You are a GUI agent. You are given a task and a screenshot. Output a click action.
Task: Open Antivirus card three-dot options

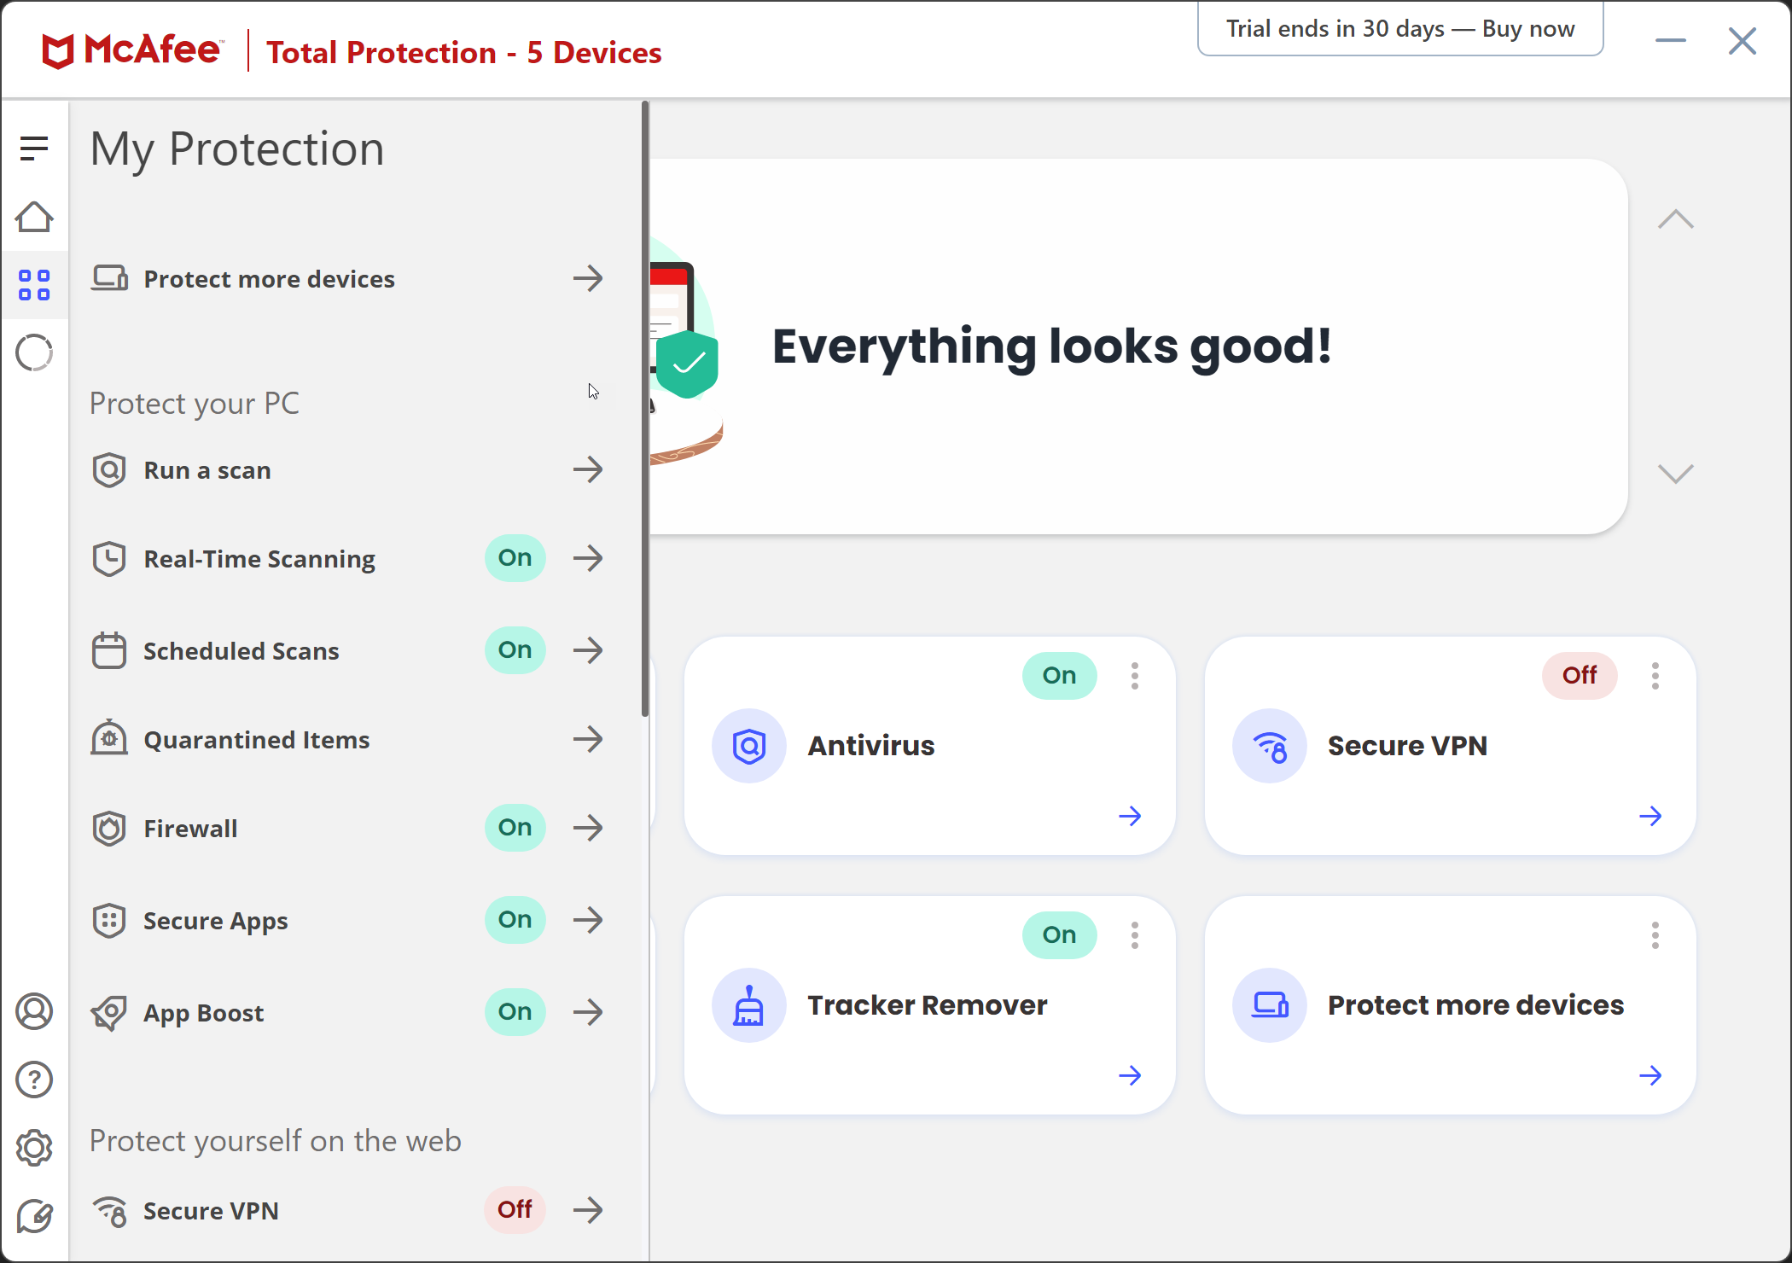pyautogui.click(x=1135, y=676)
